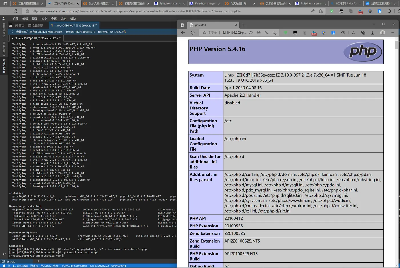Click the 2.00 badge extension in phpinfo window

click(x=314, y=33)
